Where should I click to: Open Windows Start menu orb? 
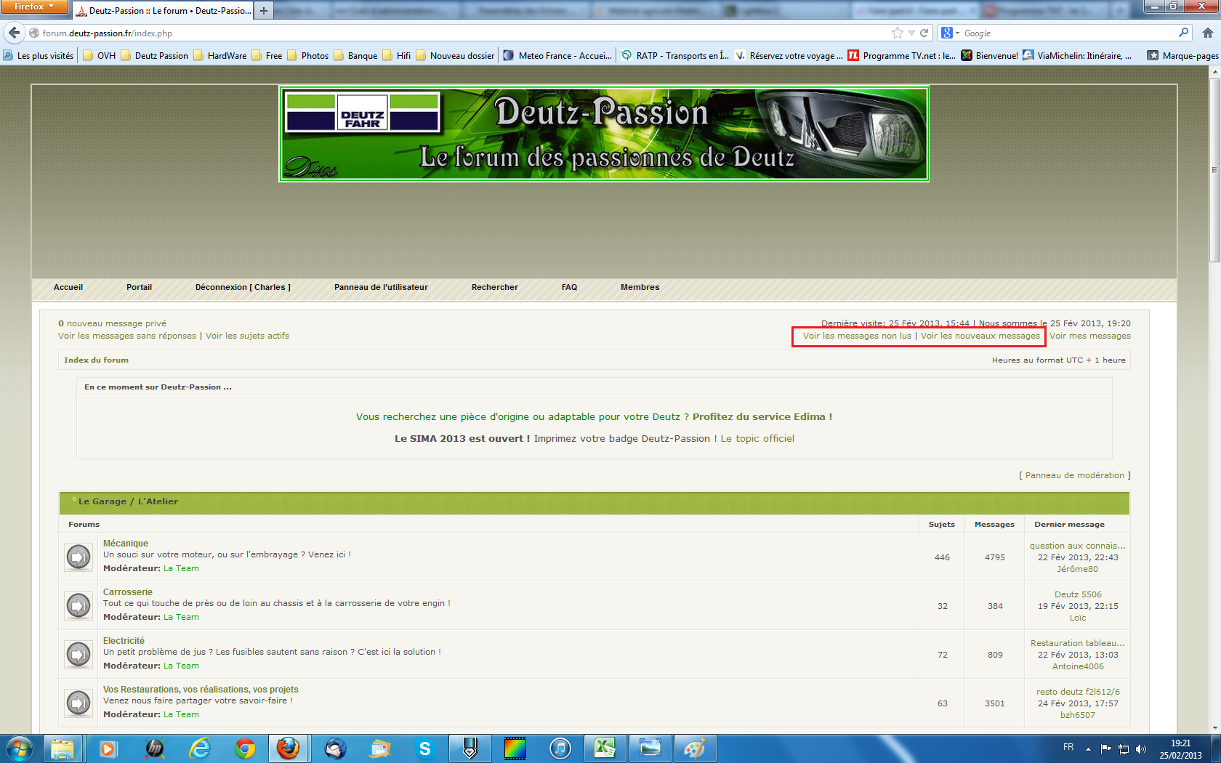[20, 748]
